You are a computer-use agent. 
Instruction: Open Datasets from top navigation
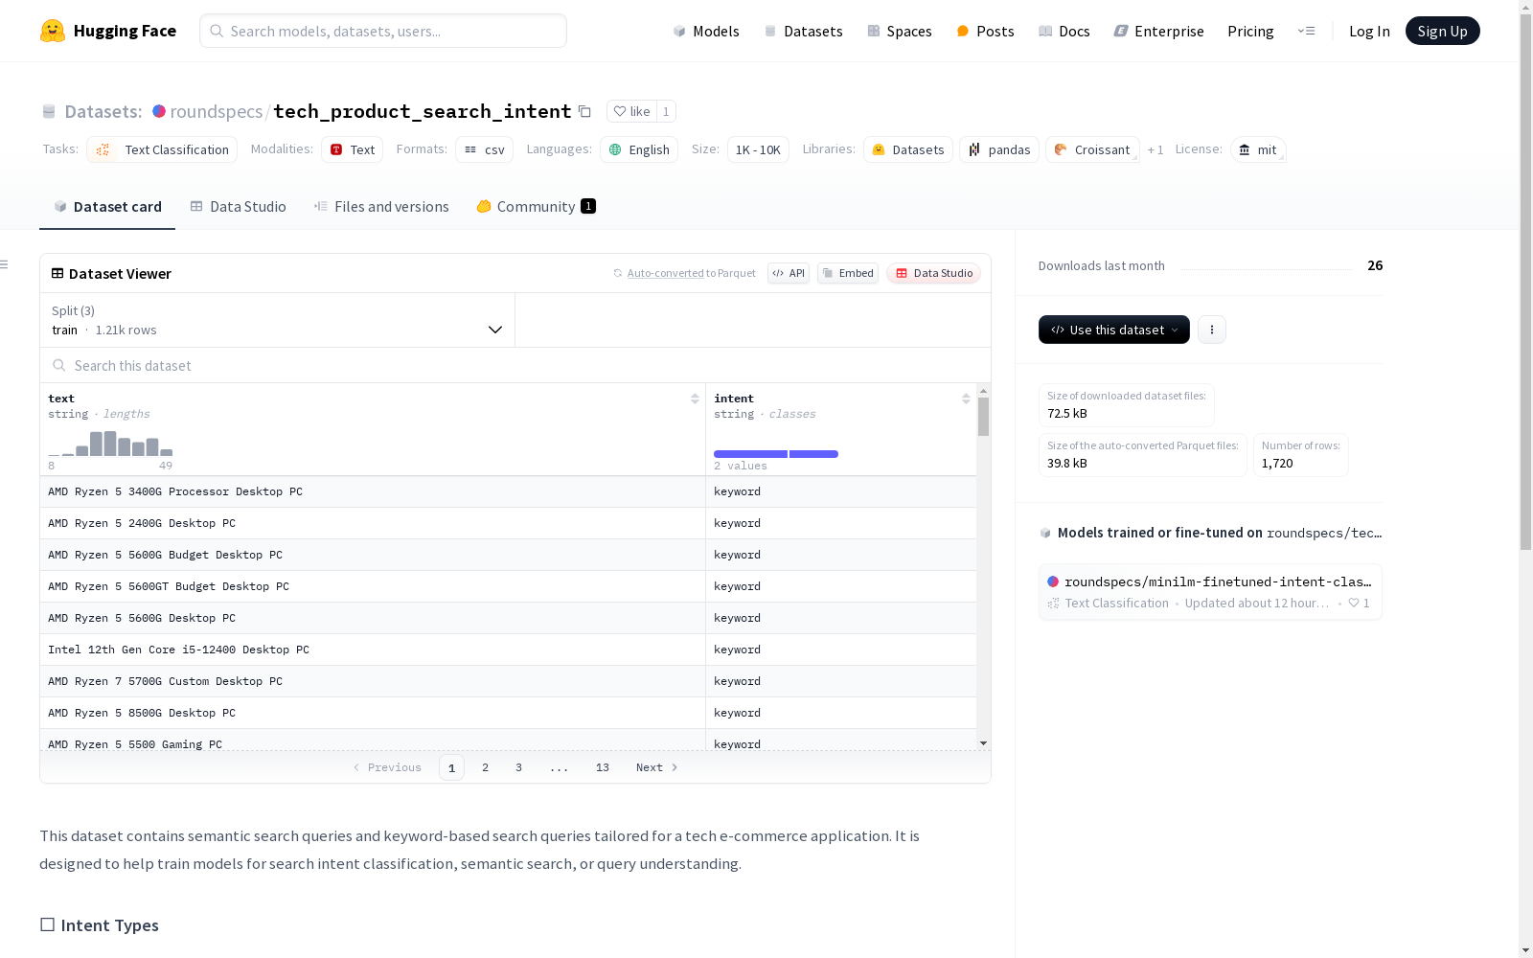803,31
